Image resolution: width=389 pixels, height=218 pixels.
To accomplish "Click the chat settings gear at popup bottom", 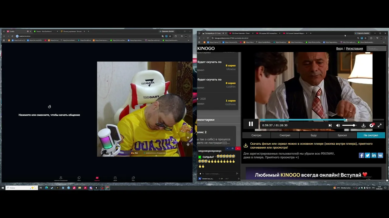I will 239,179.
